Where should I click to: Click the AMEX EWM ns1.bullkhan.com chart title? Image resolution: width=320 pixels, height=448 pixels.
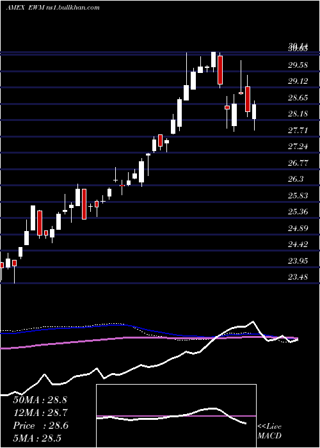point(53,8)
